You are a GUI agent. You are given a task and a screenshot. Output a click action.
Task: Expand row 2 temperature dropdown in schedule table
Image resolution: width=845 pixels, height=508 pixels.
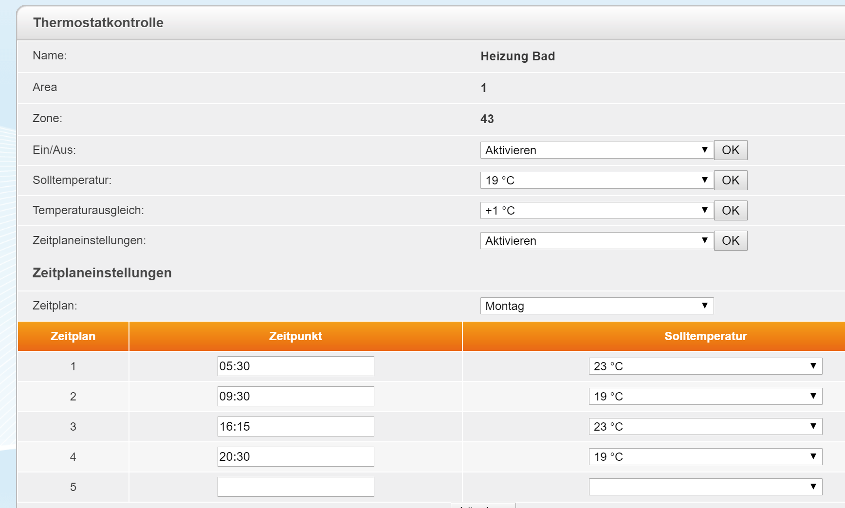click(x=705, y=397)
